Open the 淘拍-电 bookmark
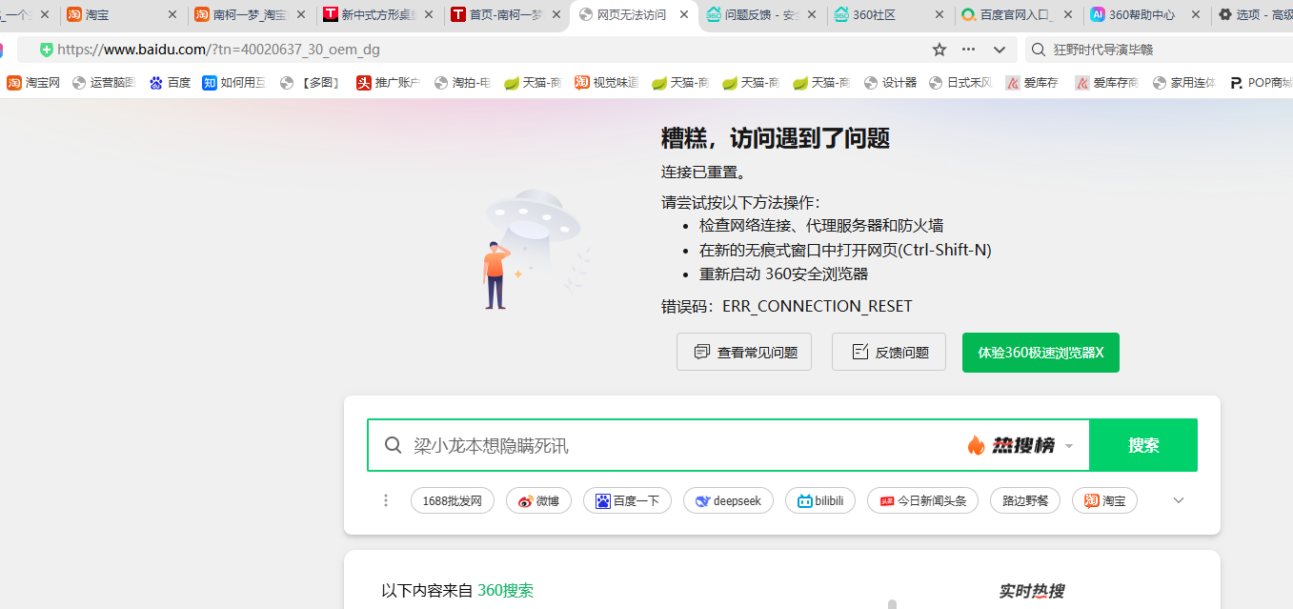 coord(462,83)
